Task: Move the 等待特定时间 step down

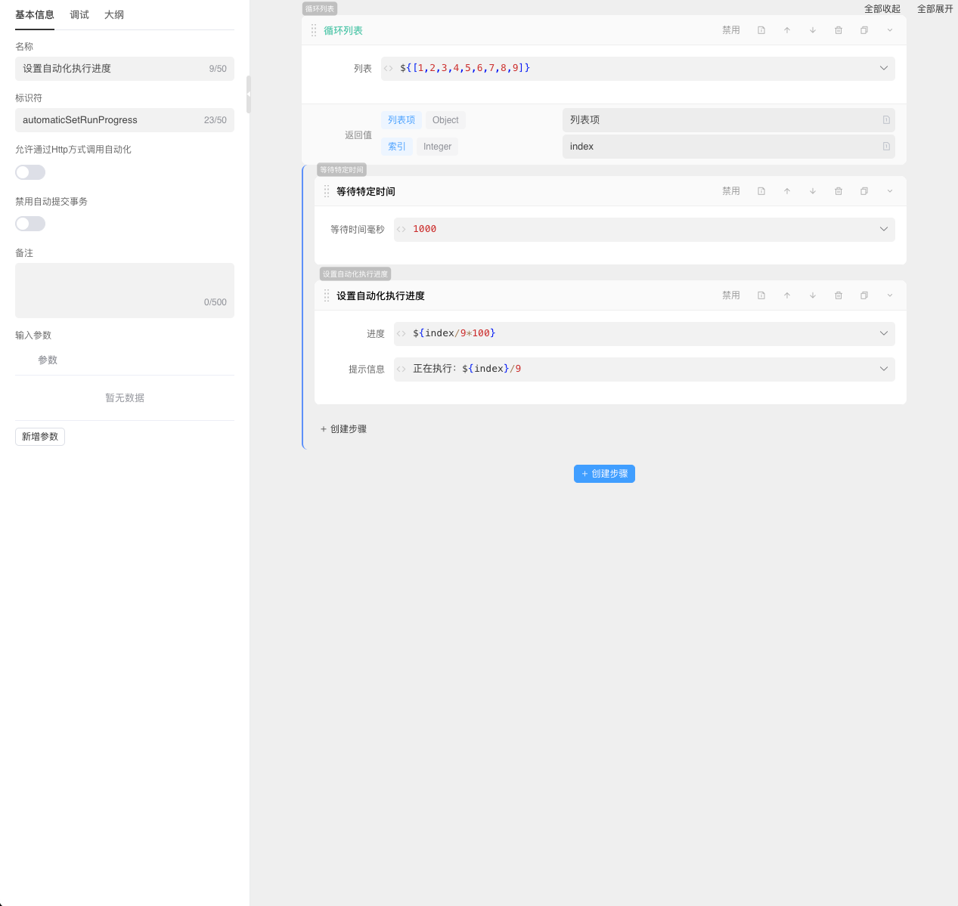Action: [812, 191]
